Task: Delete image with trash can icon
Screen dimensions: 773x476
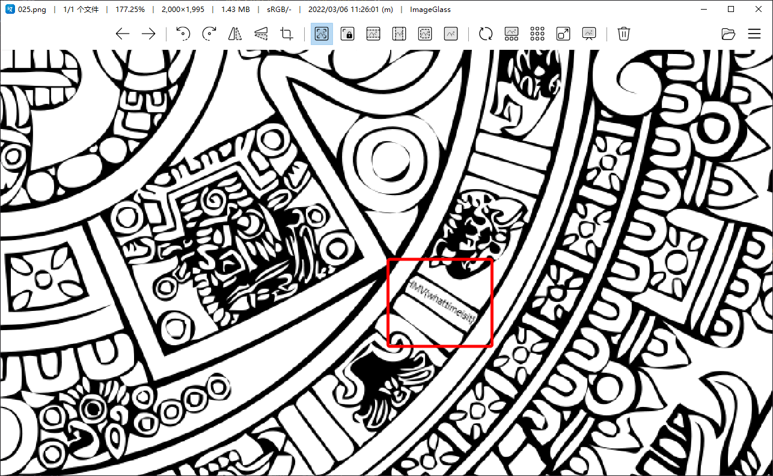Action: (625, 34)
